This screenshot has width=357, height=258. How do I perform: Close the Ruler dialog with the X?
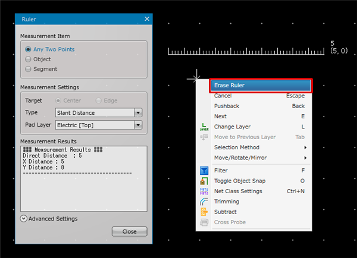click(x=147, y=19)
